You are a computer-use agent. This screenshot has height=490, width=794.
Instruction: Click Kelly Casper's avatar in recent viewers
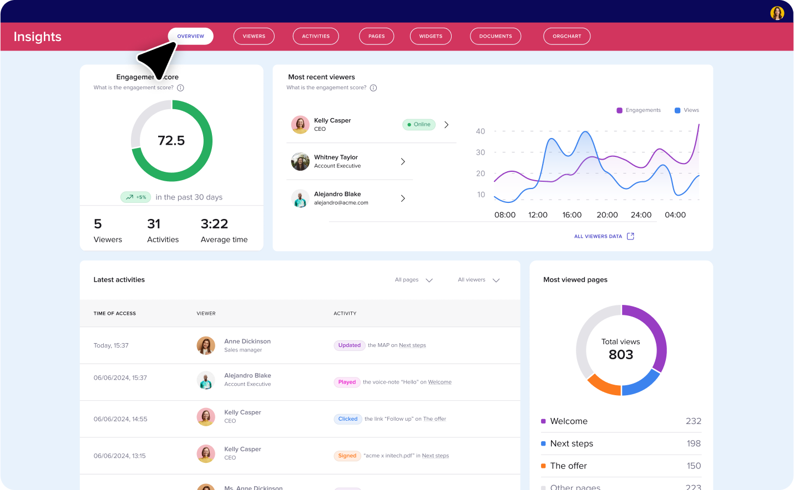click(x=300, y=125)
